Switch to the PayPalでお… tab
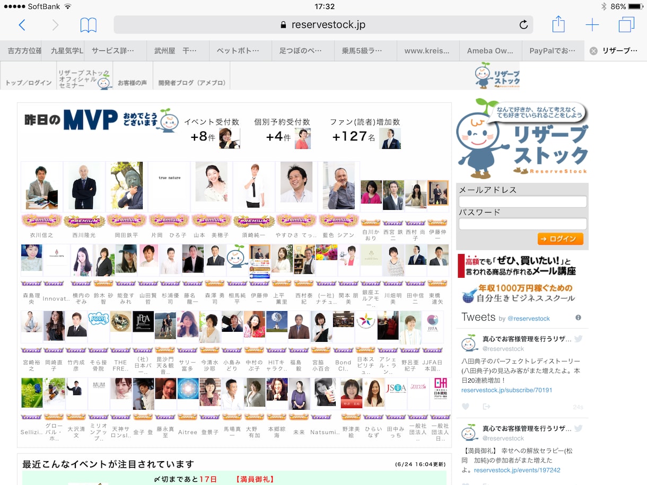The width and height of the screenshot is (647, 485). pos(552,51)
